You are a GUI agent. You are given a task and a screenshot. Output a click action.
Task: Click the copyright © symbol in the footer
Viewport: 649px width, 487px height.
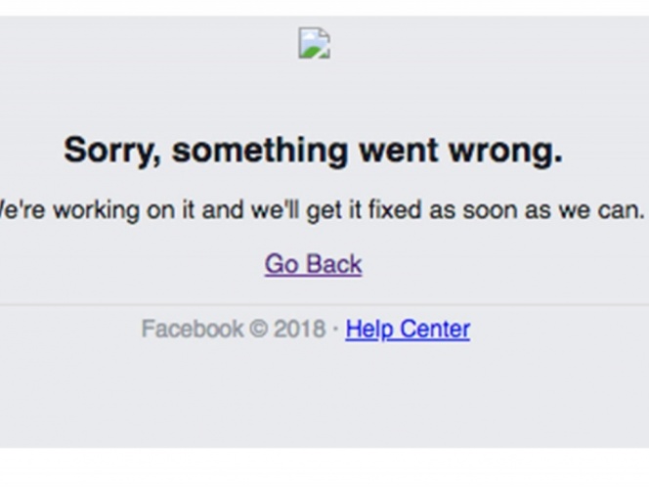(x=259, y=330)
